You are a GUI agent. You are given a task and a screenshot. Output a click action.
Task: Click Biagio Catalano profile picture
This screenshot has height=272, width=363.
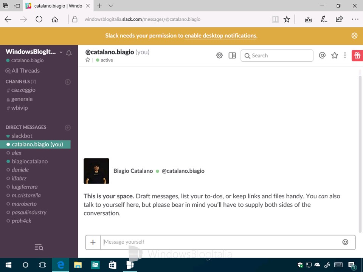[96, 171]
